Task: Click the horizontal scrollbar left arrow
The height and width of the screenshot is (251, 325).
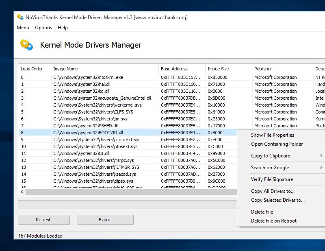Action: pos(22,192)
